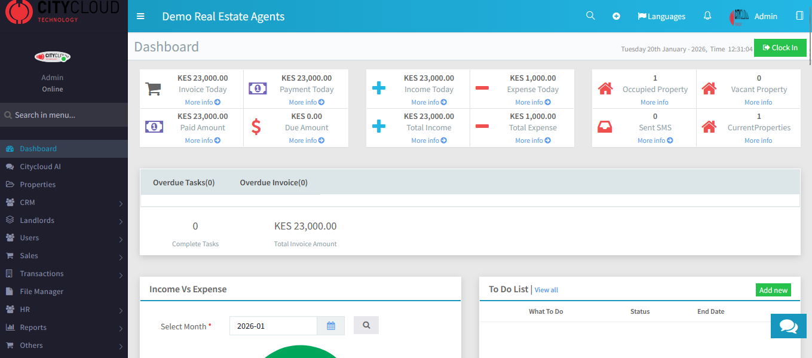Click the Occupied Property house icon
812x358 pixels.
[x=605, y=88]
